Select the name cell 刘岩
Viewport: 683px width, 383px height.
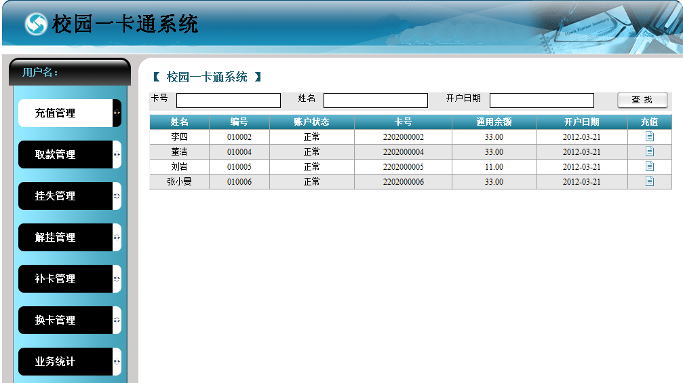tap(180, 166)
